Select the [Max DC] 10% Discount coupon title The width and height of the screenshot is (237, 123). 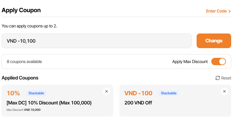tap(49, 103)
